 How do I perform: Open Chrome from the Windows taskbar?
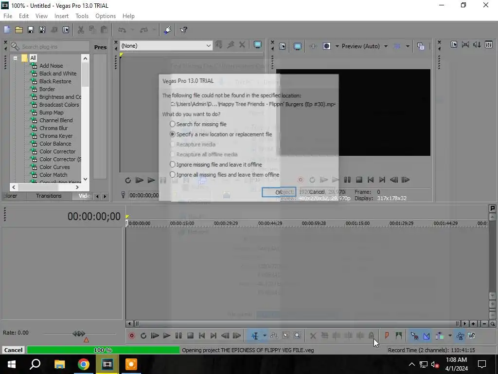tap(83, 364)
